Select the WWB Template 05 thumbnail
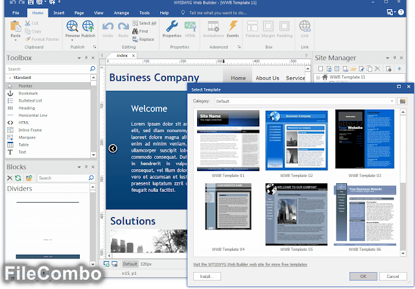The image size is (415, 289). coord(296,214)
